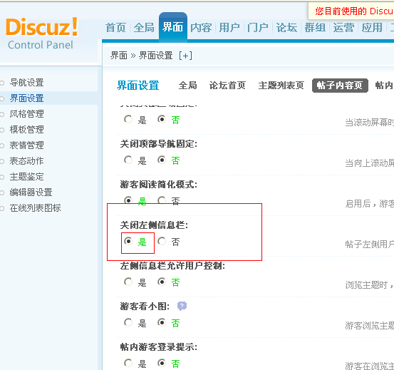Image resolution: width=394 pixels, height=370 pixels.
Task: Open 风格管理 in the left sidebar
Action: pos(26,114)
